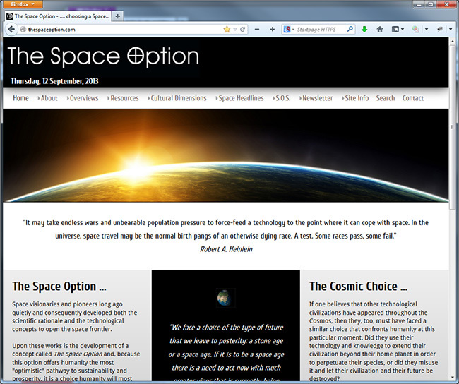The height and width of the screenshot is (384, 459).
Task: Open the last toolbar dropdown arrow
Action: [x=451, y=29]
